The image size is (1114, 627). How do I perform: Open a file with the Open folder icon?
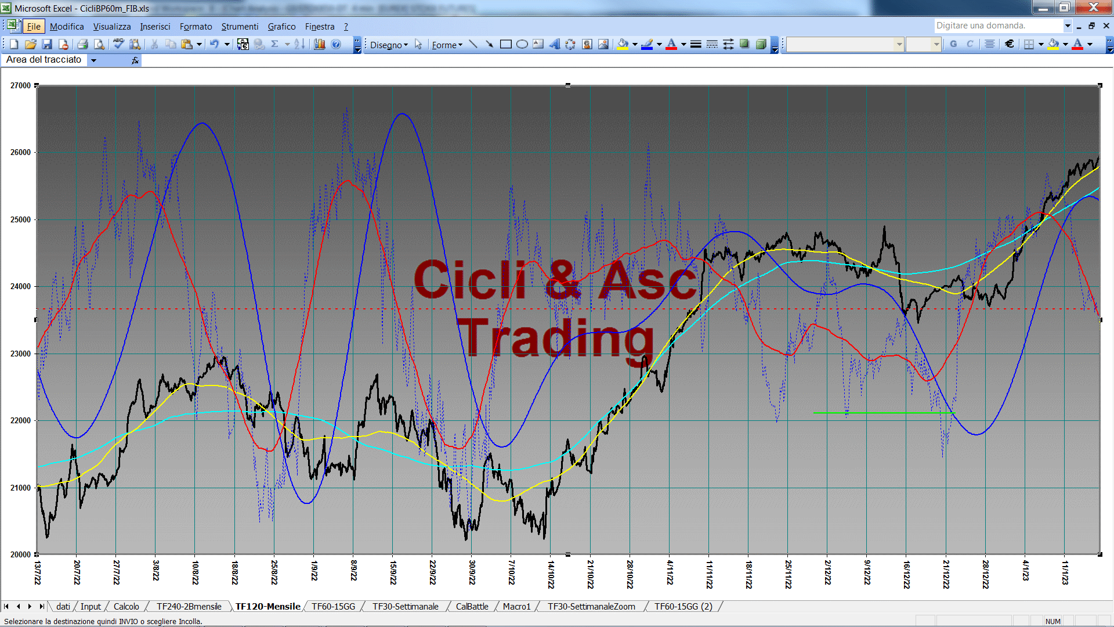31,44
